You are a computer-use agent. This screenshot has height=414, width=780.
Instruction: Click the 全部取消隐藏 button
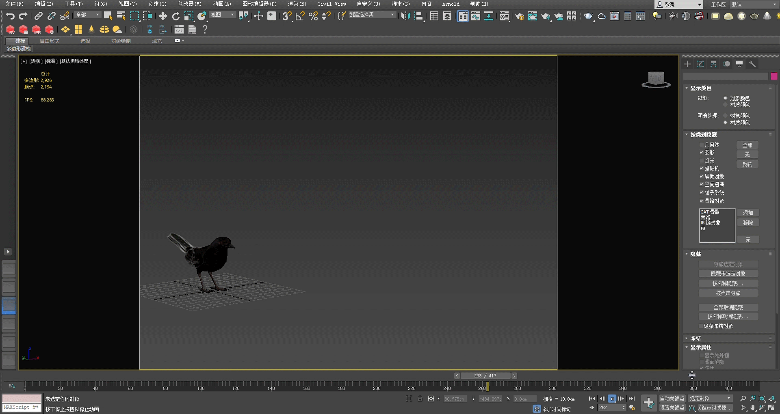point(728,307)
